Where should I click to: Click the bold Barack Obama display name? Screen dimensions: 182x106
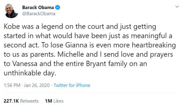tap(38, 8)
